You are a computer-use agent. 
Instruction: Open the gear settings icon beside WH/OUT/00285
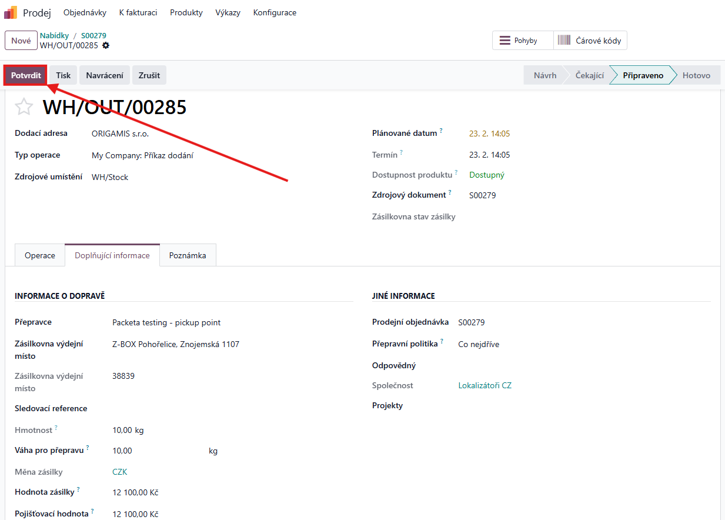coord(106,45)
